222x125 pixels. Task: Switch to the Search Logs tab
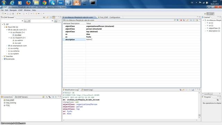[x=87, y=90]
